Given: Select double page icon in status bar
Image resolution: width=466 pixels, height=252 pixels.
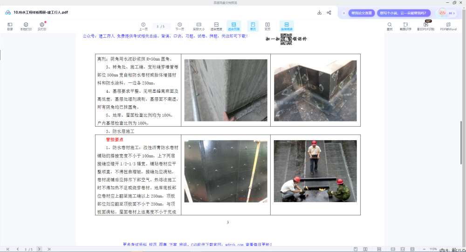Looking at the screenshot, I should click(365, 249).
